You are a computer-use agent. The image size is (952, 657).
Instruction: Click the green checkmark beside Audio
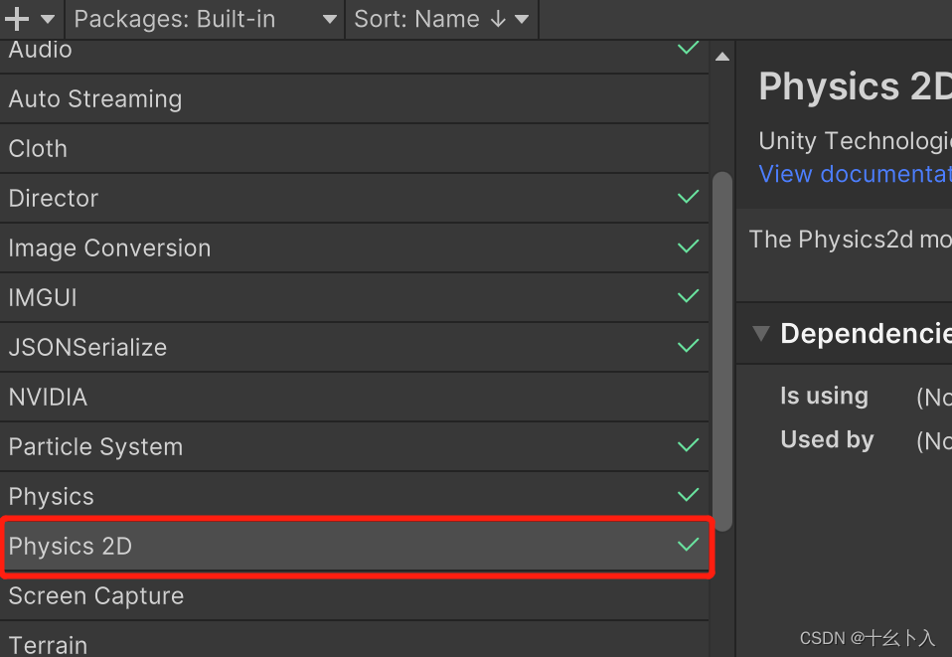[x=688, y=48]
